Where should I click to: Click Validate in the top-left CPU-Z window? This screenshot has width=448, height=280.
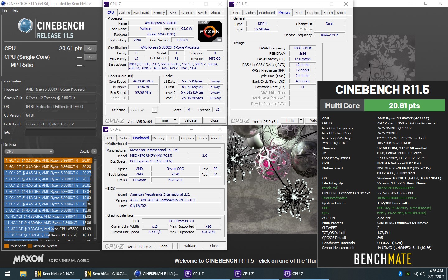pyautogui.click(x=190, y=120)
